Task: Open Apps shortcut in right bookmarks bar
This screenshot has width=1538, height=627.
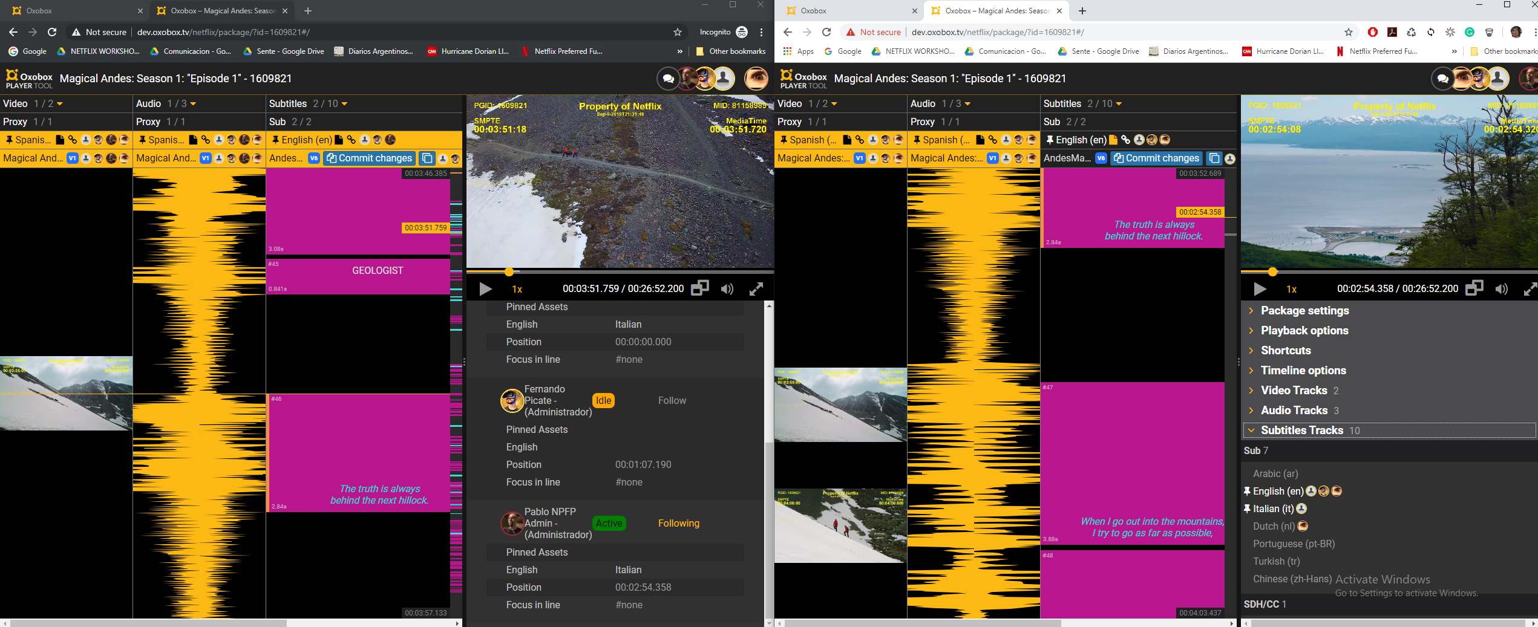Action: tap(799, 51)
